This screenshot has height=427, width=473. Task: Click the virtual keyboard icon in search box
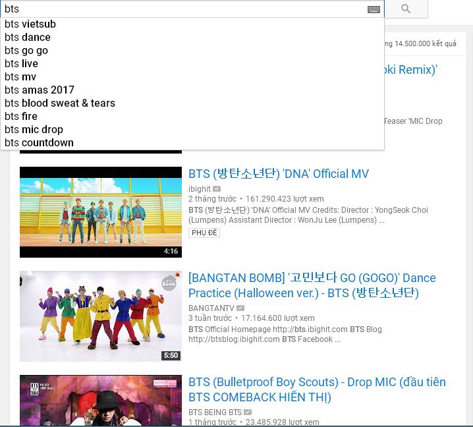tap(374, 9)
